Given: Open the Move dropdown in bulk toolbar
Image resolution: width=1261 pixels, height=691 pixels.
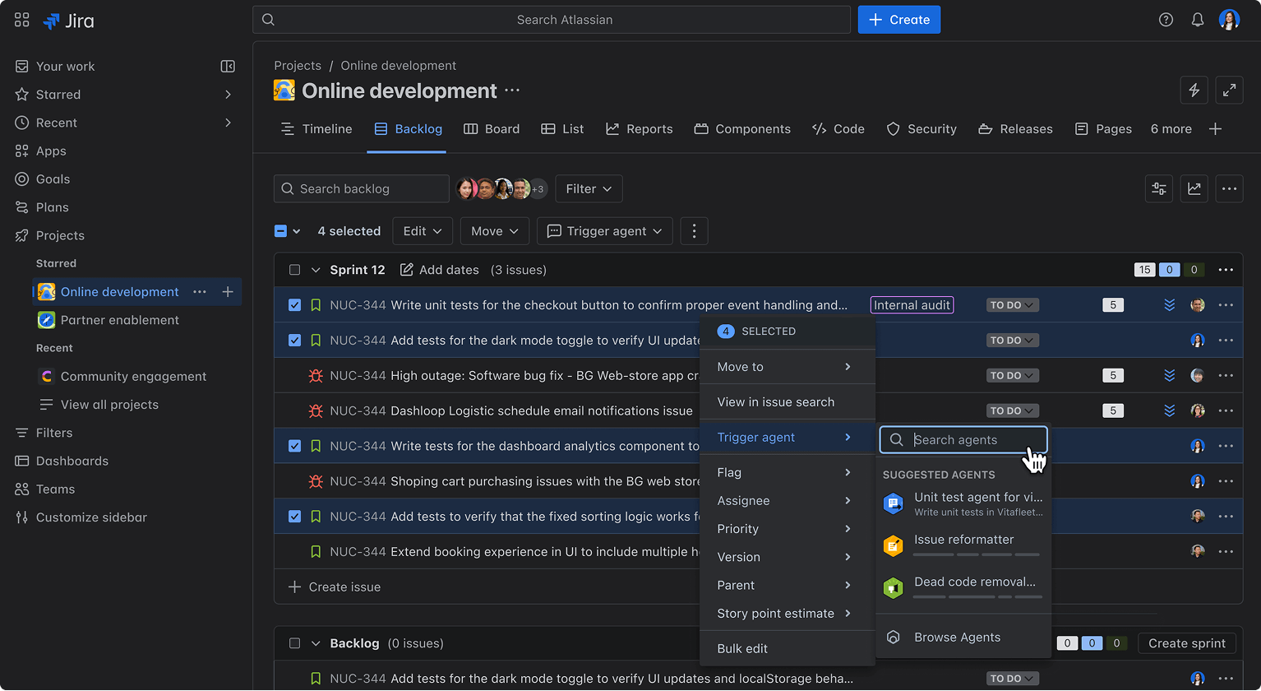Looking at the screenshot, I should click(495, 231).
